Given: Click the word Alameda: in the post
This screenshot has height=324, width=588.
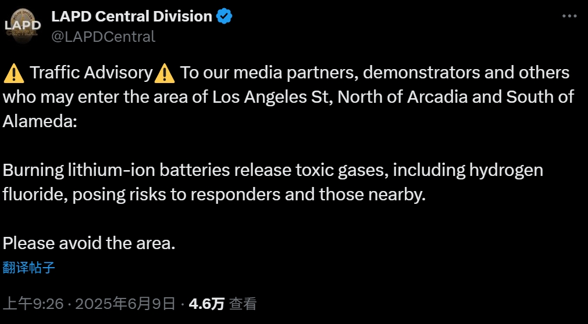Looking at the screenshot, I should tap(40, 122).
